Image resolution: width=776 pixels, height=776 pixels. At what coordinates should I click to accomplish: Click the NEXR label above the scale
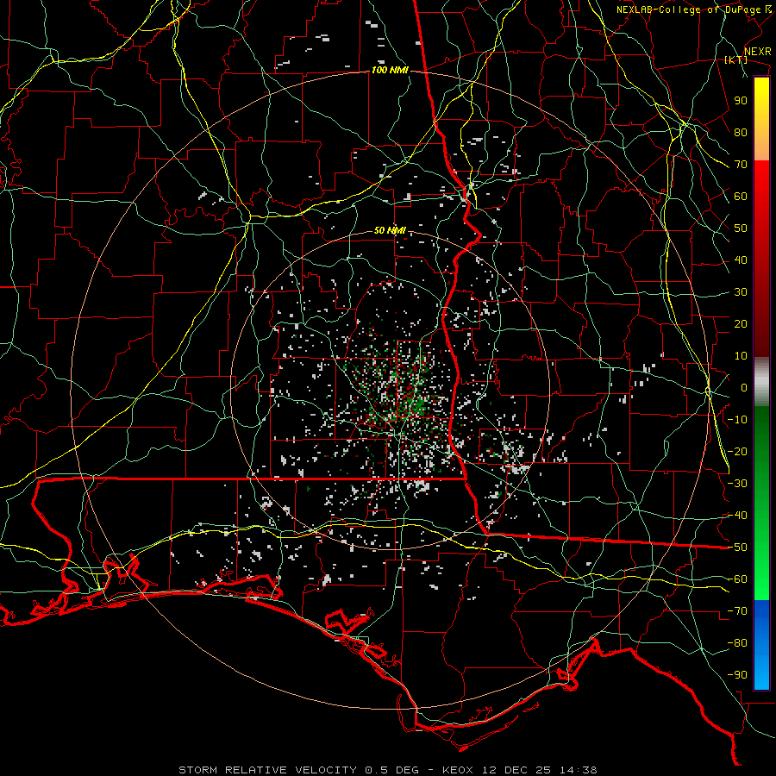(x=757, y=52)
